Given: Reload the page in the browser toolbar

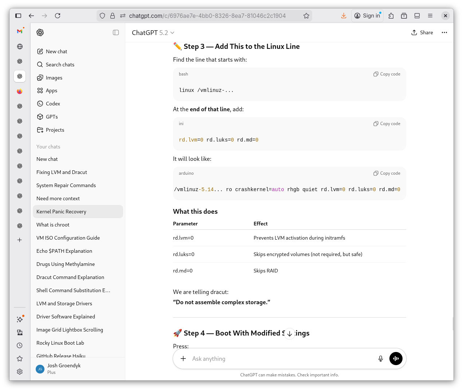Looking at the screenshot, I should pyautogui.click(x=58, y=16).
